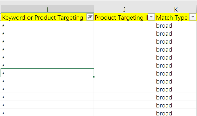
Task: Open the Keyword or Product Targeting filter button
Action: click(x=90, y=17)
